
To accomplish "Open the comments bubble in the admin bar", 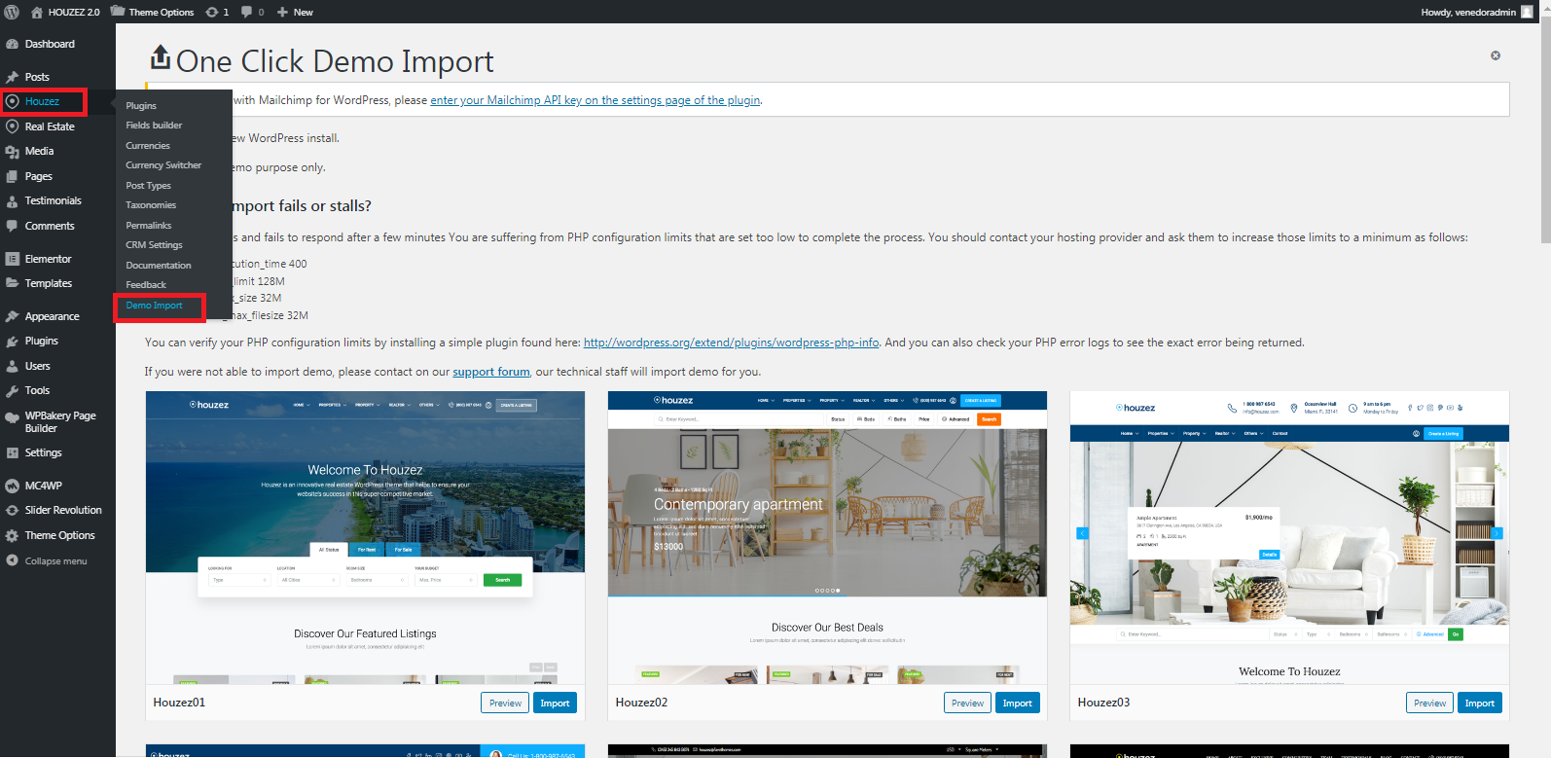I will pyautogui.click(x=246, y=12).
